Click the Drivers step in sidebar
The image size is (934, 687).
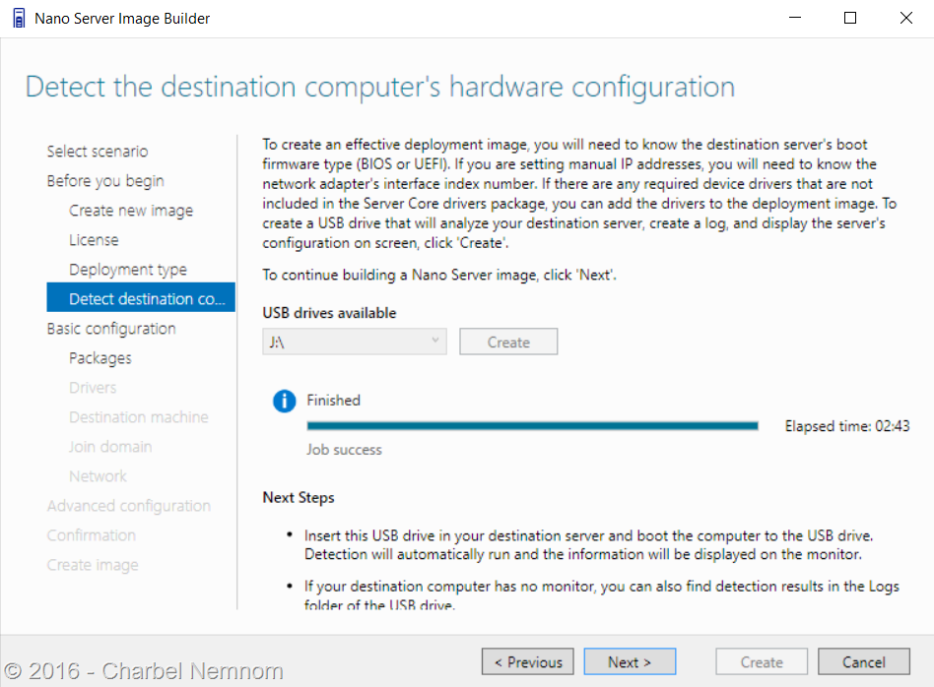click(x=93, y=388)
